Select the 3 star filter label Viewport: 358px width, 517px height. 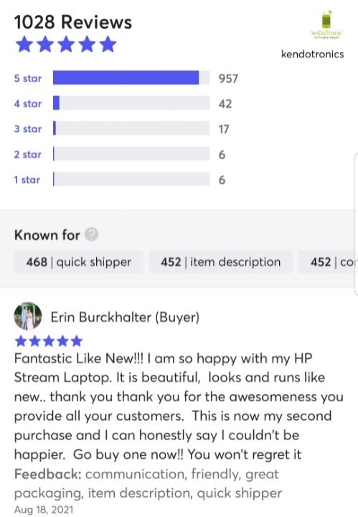coord(28,129)
